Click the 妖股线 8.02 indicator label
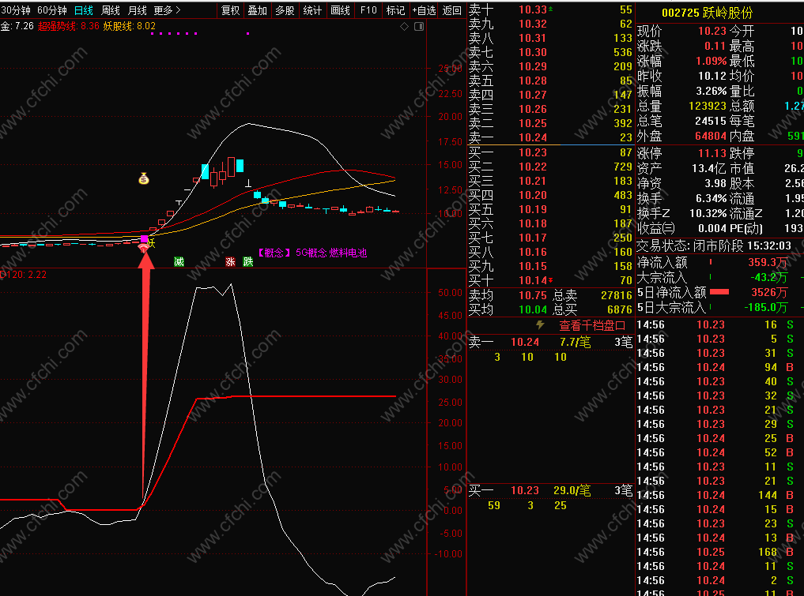 point(129,26)
